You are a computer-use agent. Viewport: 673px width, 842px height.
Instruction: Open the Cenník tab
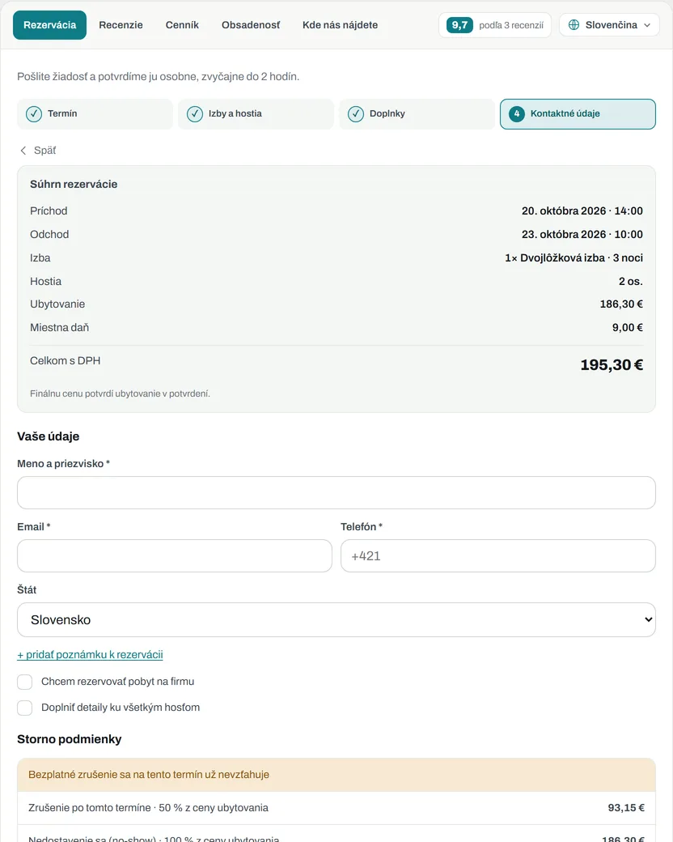coord(182,25)
